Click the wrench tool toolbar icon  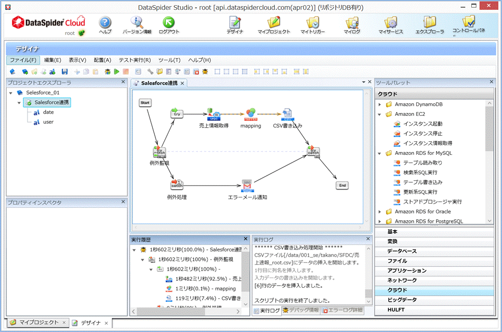(150, 72)
